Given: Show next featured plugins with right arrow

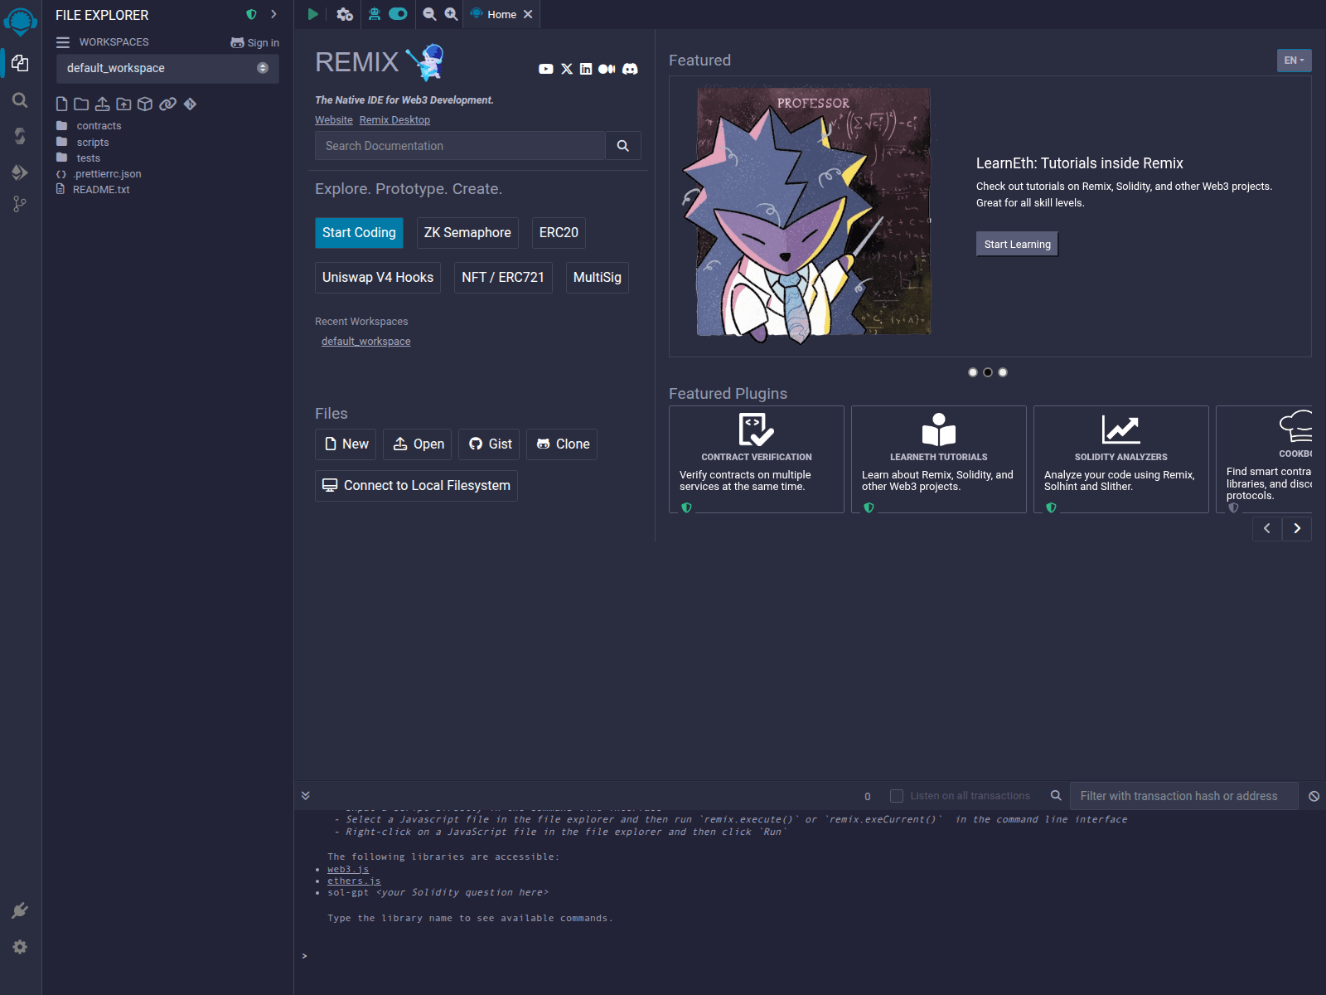Looking at the screenshot, I should (x=1297, y=528).
